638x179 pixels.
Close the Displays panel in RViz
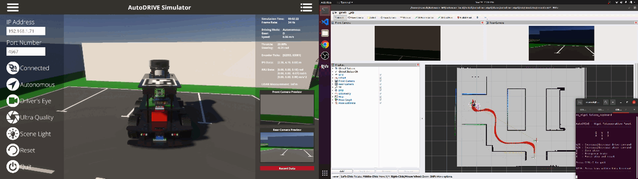pyautogui.click(x=418, y=65)
